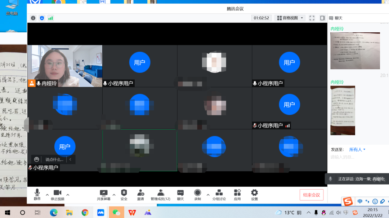Click the 正在讲话 speaking indicator
This screenshot has width=389, height=218.
(357, 179)
